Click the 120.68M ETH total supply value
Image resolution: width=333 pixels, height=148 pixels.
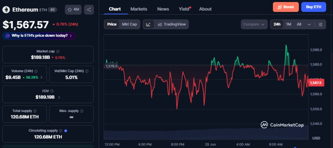pos(25,117)
